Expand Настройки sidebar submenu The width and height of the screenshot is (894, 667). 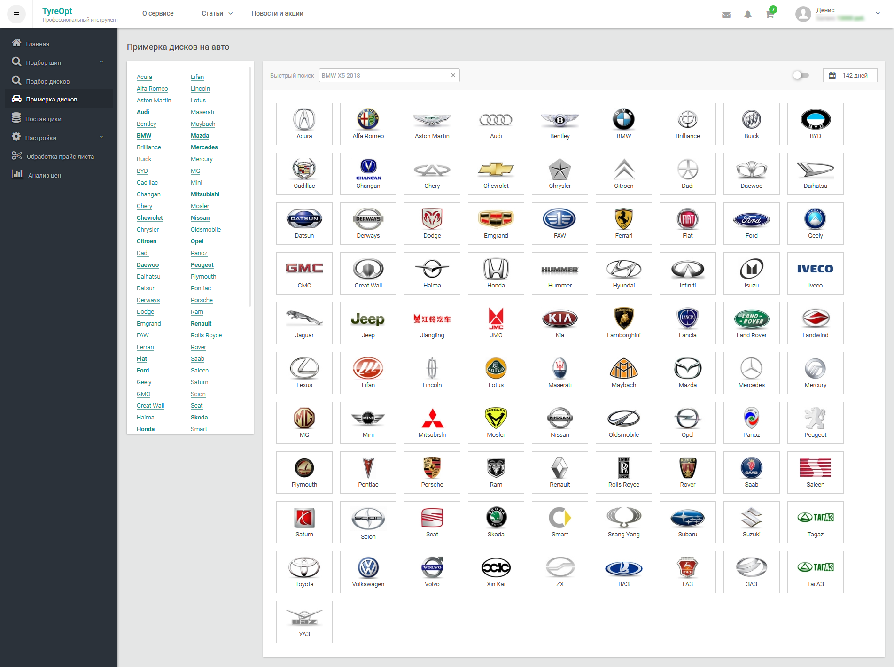[x=101, y=137]
